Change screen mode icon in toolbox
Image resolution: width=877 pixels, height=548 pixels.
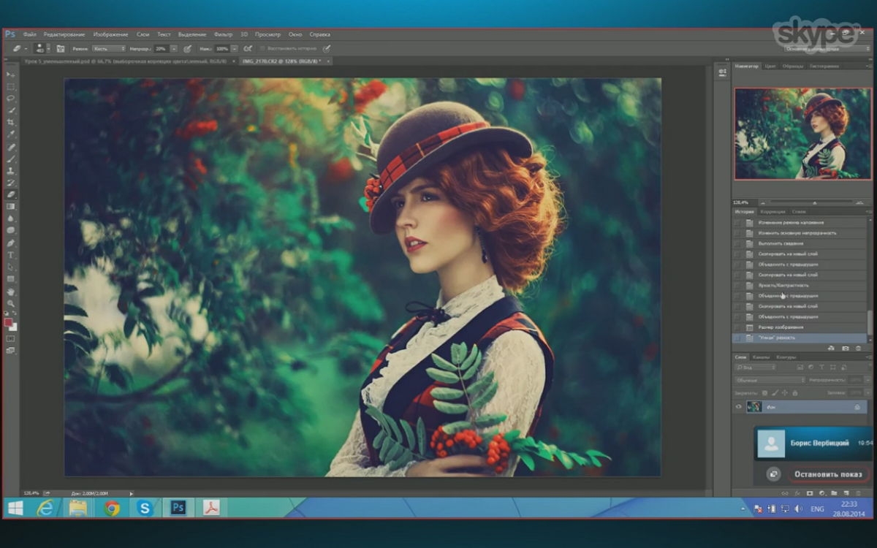11,349
